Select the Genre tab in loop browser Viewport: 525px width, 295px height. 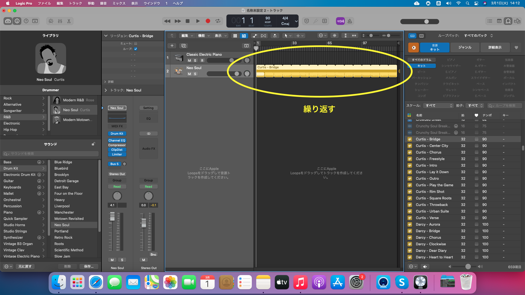click(465, 48)
